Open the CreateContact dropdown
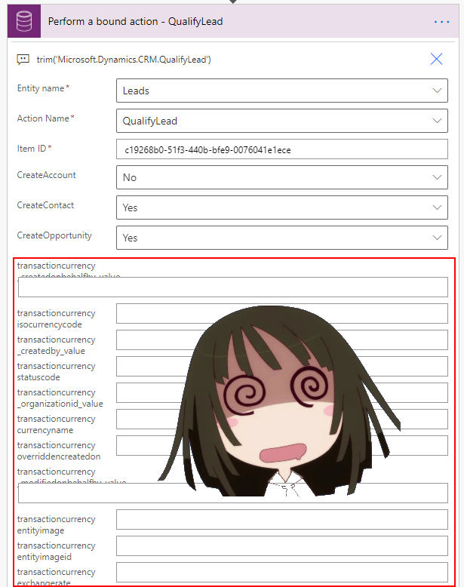Viewport: 464px width, 587px height. [282, 207]
